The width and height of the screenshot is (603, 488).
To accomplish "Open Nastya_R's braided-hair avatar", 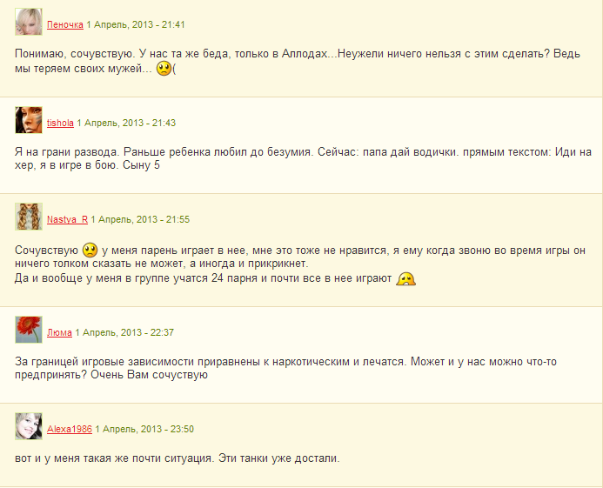I will coord(29,217).
